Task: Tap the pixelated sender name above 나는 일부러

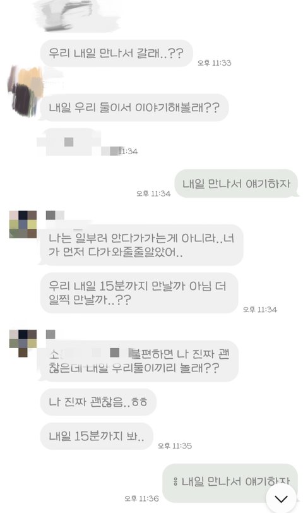Action: 55,215
